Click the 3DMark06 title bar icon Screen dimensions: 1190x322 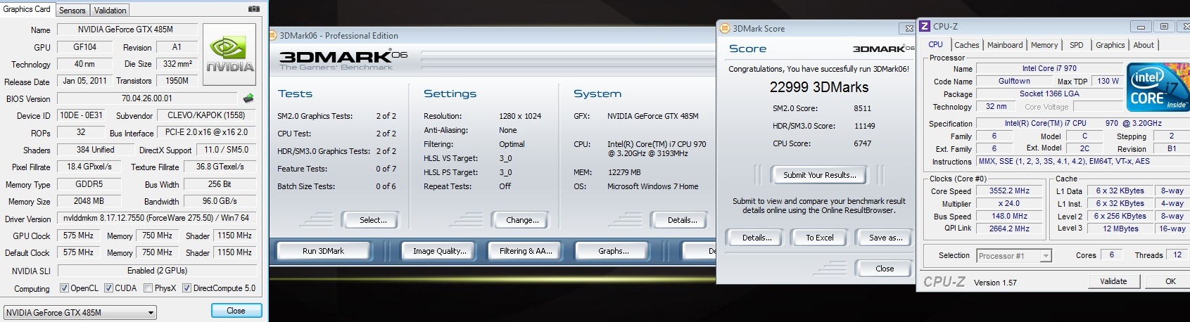(274, 35)
